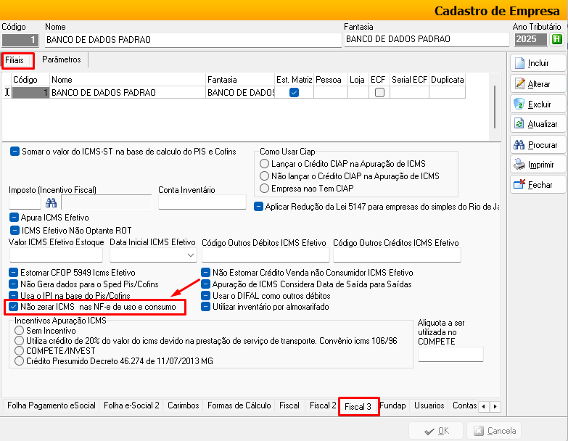Image resolution: width=568 pixels, height=441 pixels.
Task: Click the Serial ECF column header
Action: click(x=409, y=80)
